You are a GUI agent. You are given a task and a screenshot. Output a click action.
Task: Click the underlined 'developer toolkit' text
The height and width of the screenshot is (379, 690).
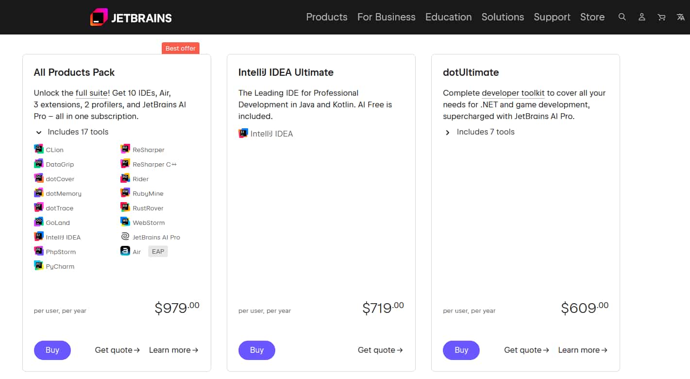pyautogui.click(x=513, y=93)
